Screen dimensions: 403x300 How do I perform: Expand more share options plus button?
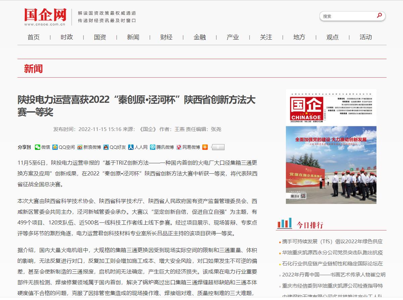[205, 147]
